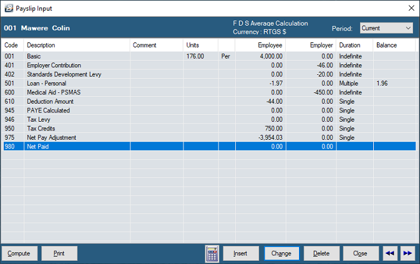
Task: Select the Balance column header
Action: click(394, 46)
